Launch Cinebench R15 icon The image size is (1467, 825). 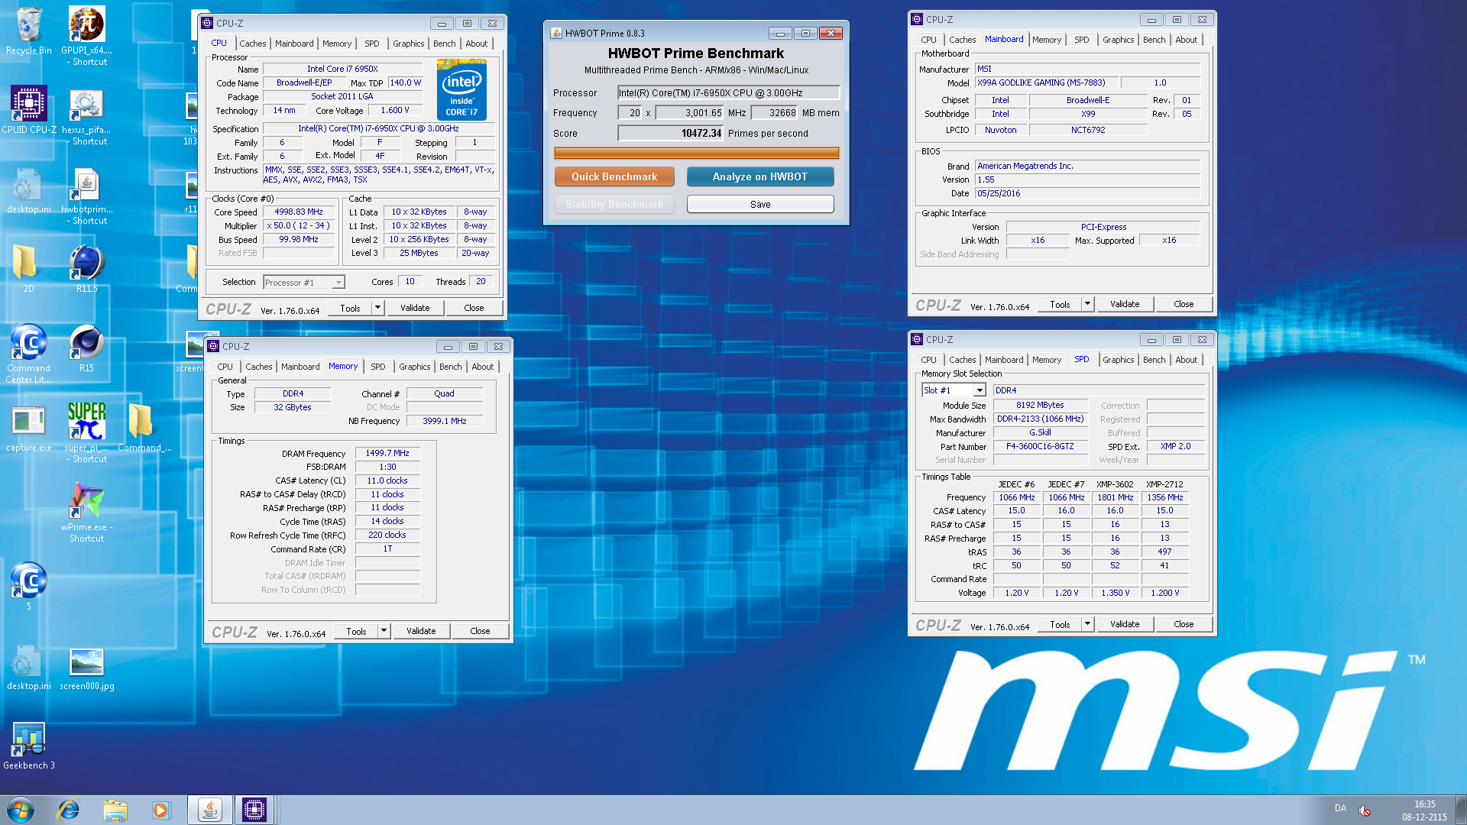(86, 348)
